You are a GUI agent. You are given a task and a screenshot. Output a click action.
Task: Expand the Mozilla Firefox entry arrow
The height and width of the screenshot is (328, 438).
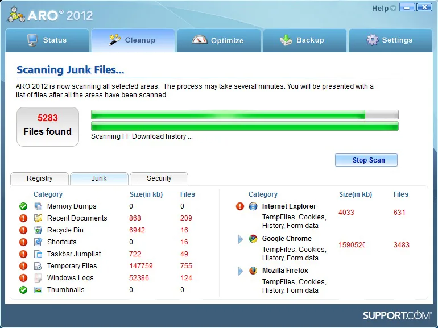tap(240, 271)
